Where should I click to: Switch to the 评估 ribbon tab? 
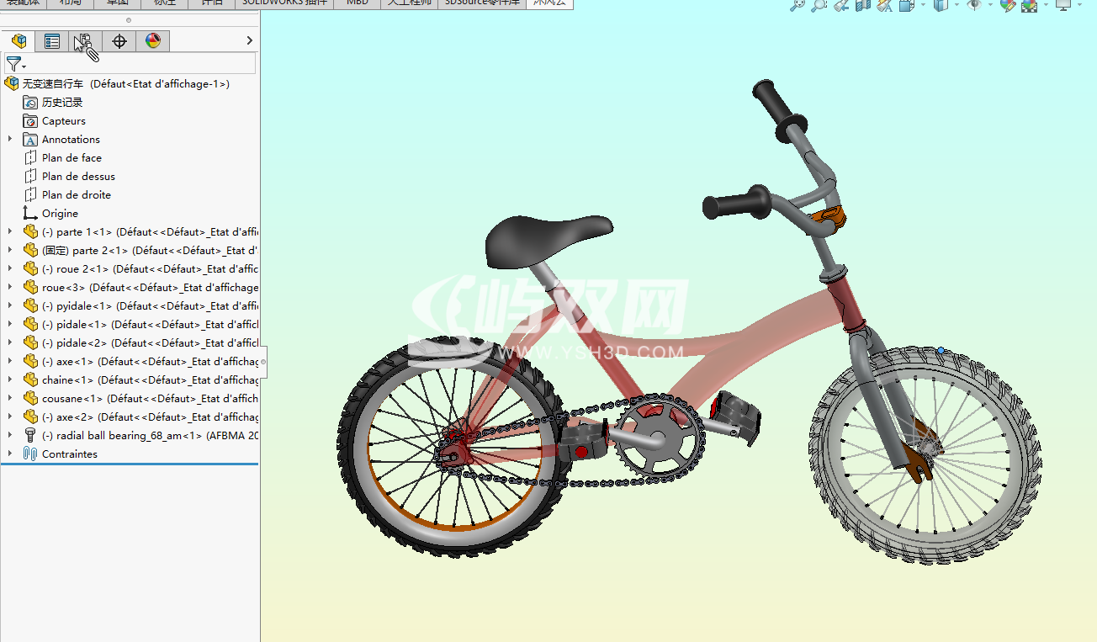point(211,3)
